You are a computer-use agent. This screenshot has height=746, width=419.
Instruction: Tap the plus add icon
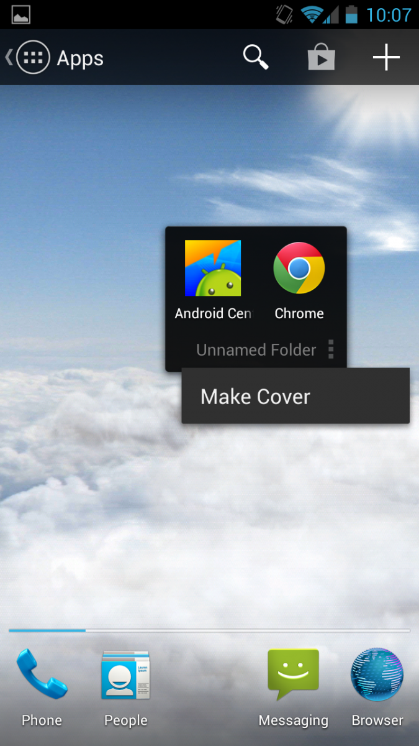point(386,58)
